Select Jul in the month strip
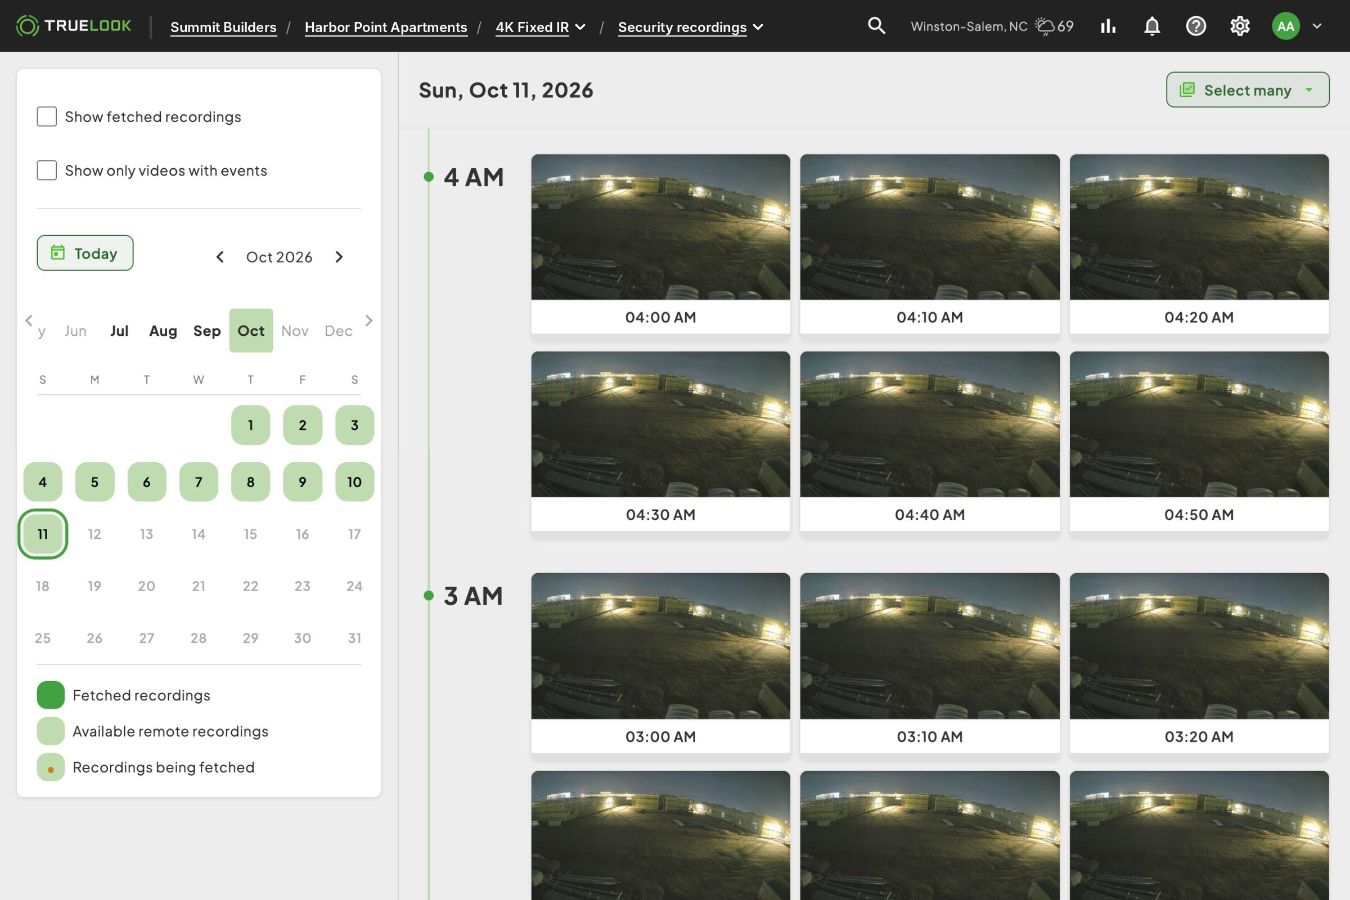Screen dimensions: 1350x900 coord(119,331)
